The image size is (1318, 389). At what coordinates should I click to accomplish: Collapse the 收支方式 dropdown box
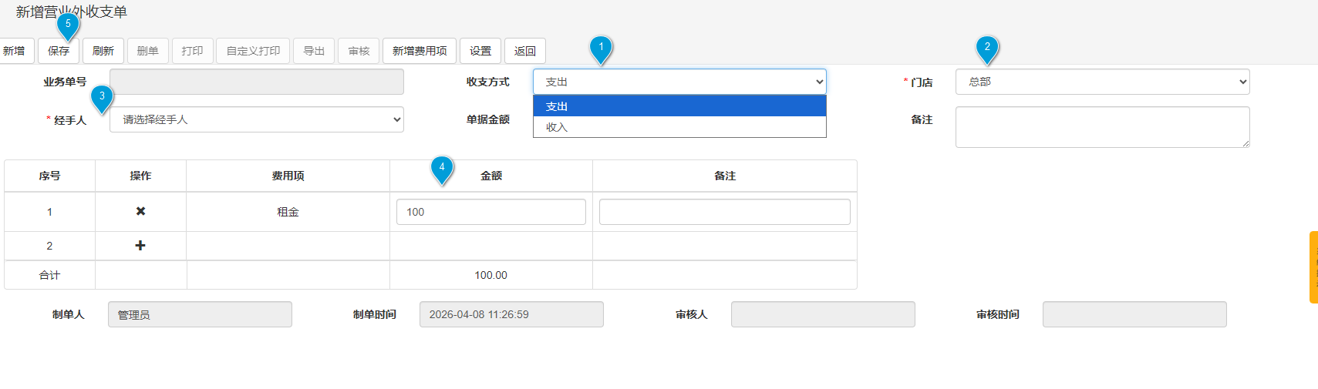679,82
